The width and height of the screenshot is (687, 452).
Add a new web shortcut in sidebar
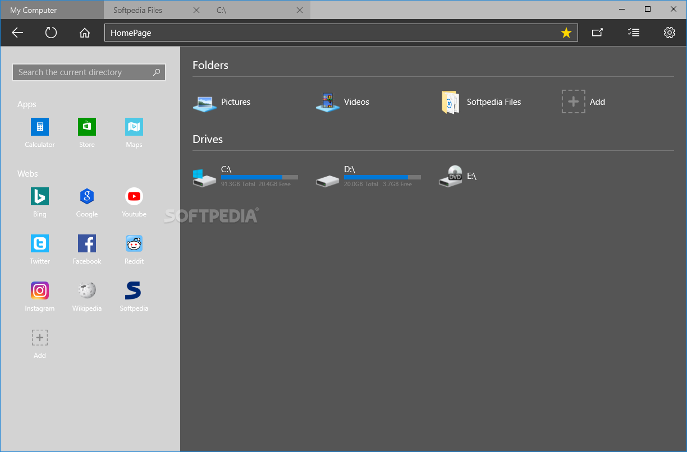(40, 344)
